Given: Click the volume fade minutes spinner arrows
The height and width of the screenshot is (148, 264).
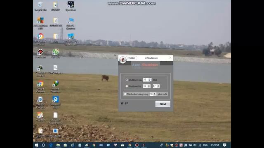Looking at the screenshot, I should [155, 94].
